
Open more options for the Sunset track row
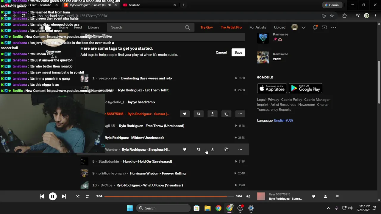pos(240,114)
